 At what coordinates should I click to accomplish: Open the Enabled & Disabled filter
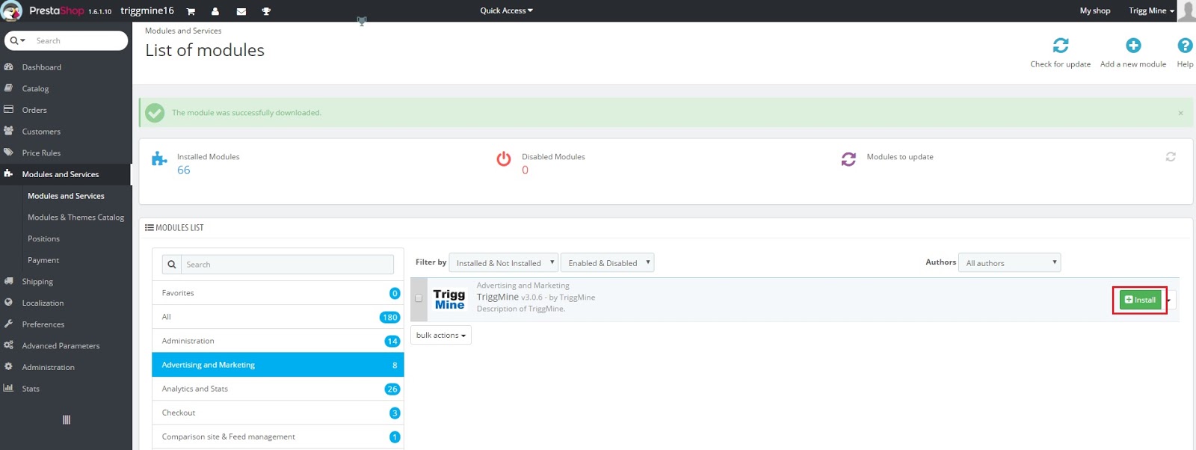[x=607, y=262]
